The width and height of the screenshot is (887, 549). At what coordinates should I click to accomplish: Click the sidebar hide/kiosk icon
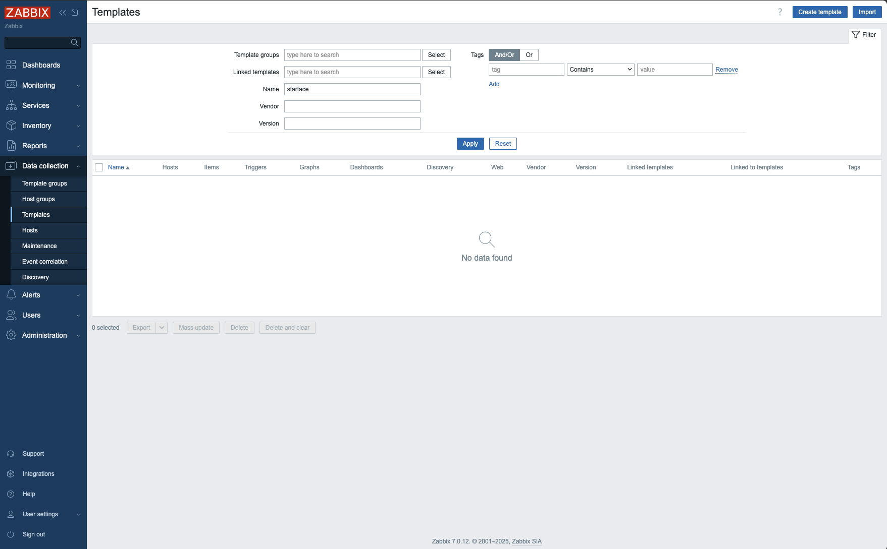coord(75,13)
